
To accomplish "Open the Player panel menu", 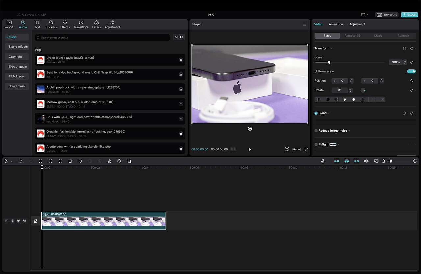I will [x=304, y=24].
